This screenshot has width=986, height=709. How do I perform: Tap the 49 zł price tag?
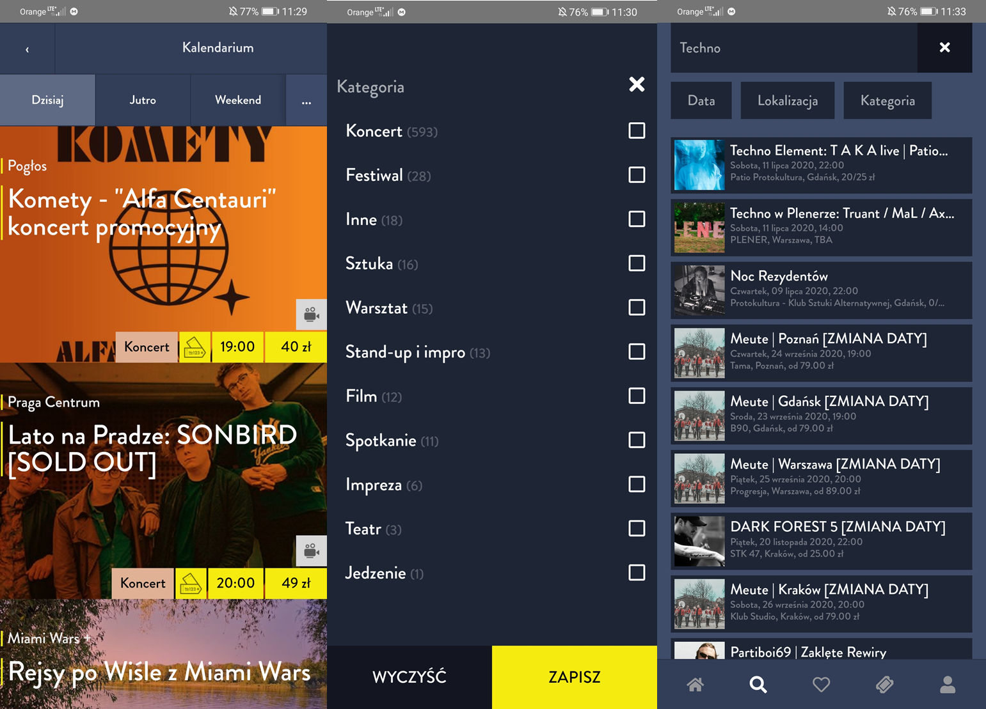coord(296,584)
